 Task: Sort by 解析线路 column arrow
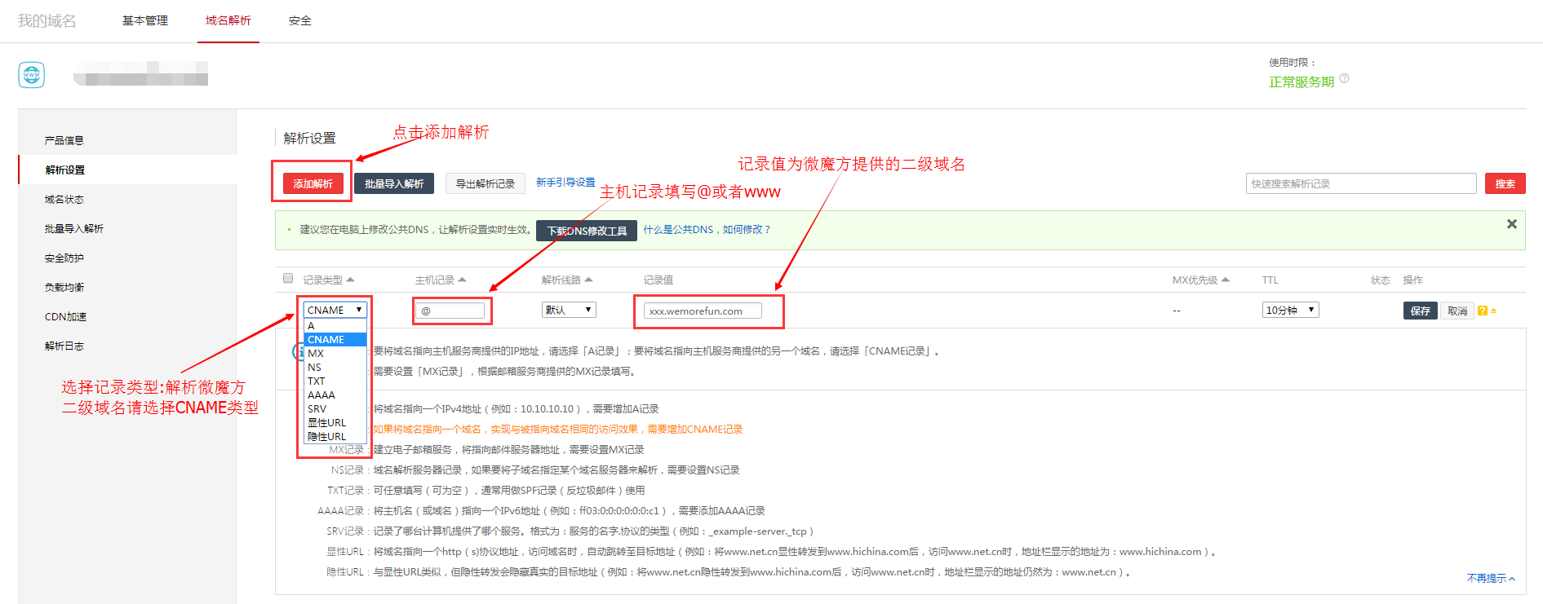(x=588, y=280)
